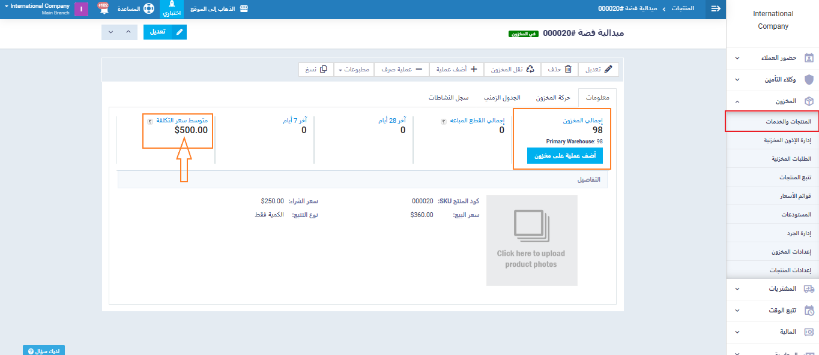Click the product photo upload placeholder

531,240
